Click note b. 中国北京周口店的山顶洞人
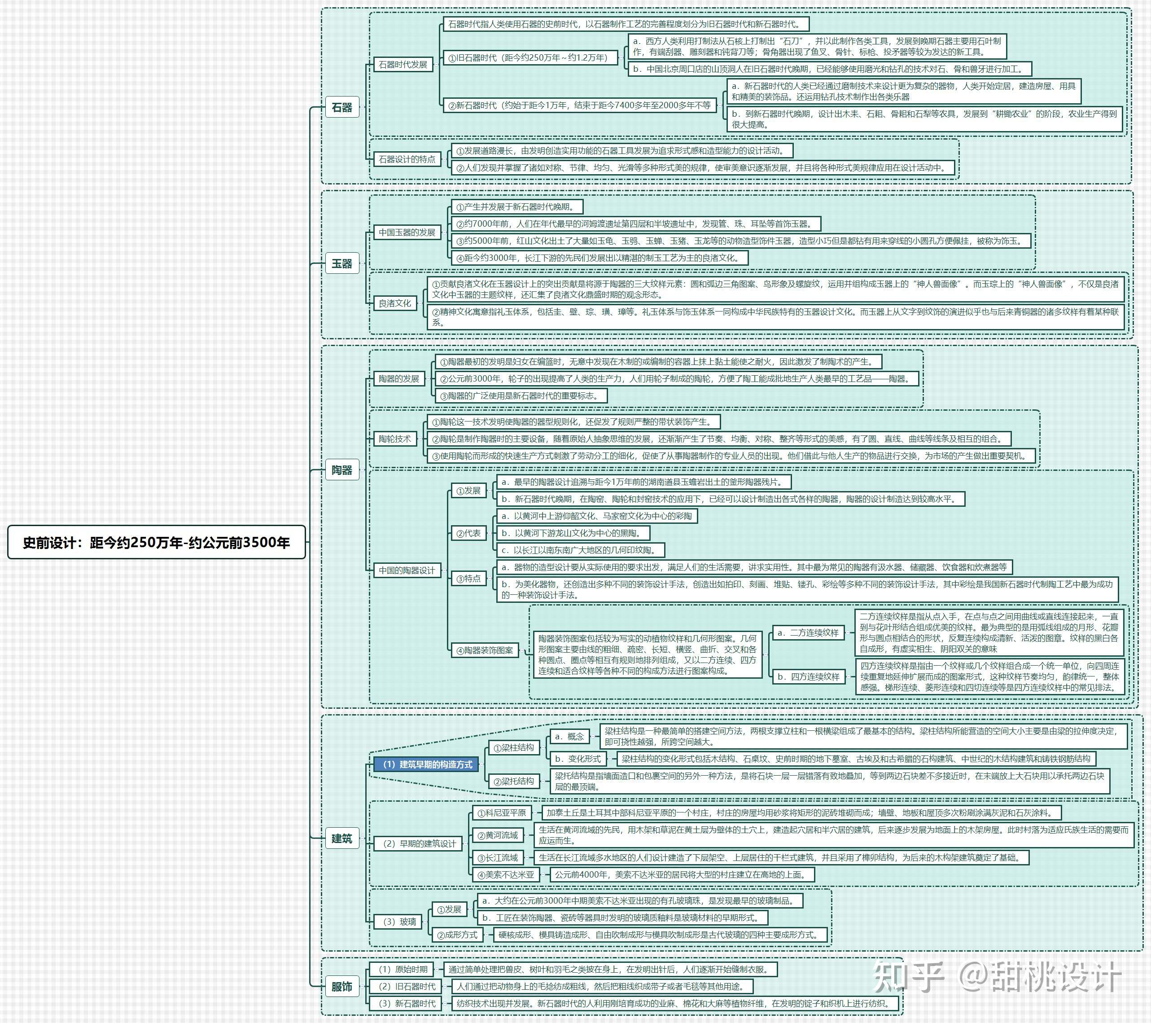Viewport: 1151px width, 1023px height. [829, 69]
